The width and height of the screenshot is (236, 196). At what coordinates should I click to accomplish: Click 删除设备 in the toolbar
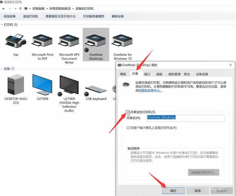118,16
